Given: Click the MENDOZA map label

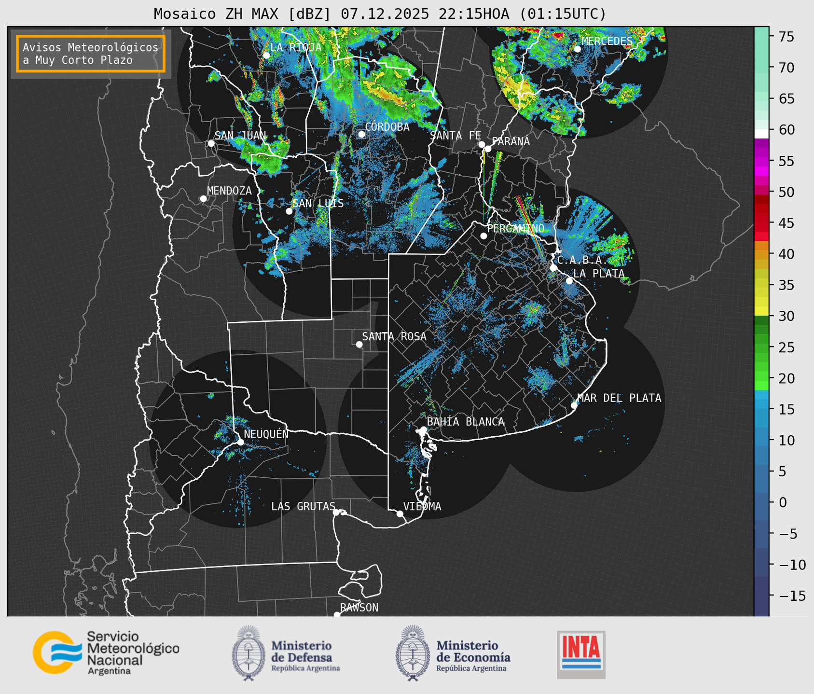Looking at the screenshot, I should point(229,191).
